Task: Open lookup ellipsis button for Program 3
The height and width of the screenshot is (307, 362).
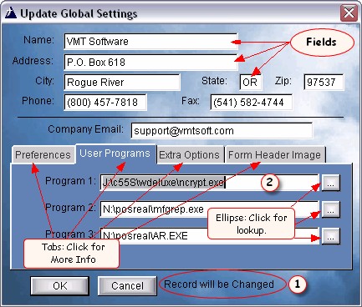Action: 330,236
